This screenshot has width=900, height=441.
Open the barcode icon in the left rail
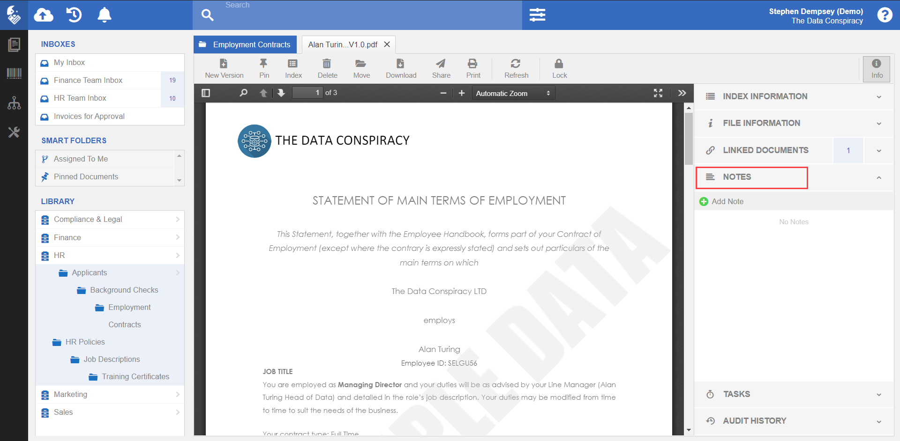pyautogui.click(x=14, y=73)
